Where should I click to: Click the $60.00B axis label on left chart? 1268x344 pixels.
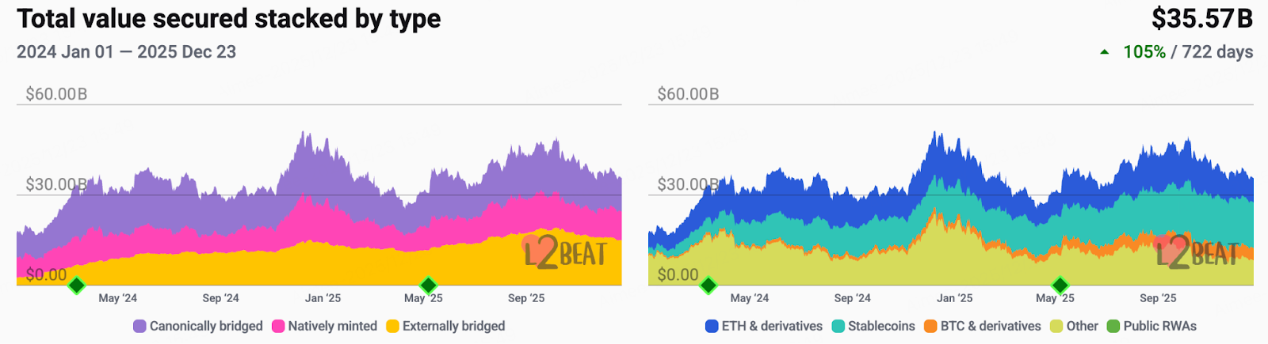[56, 94]
